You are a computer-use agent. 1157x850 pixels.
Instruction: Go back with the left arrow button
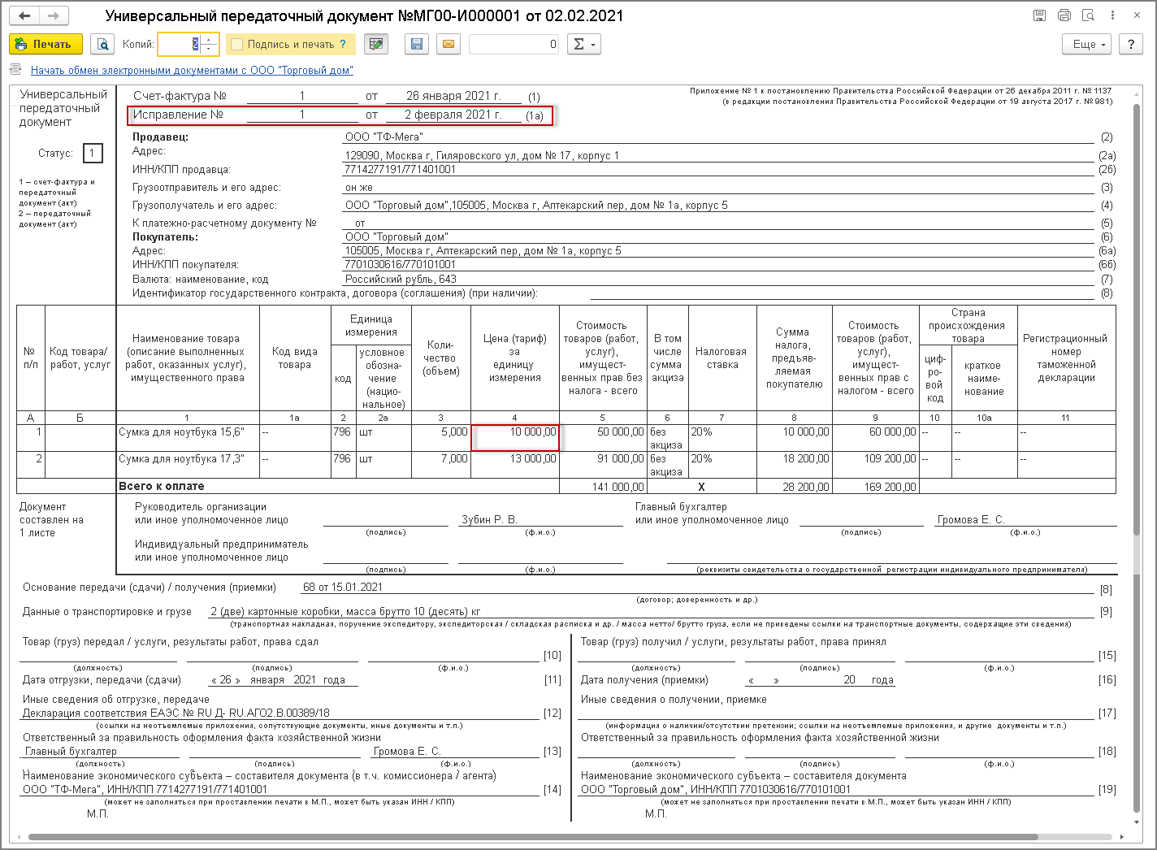pos(24,15)
